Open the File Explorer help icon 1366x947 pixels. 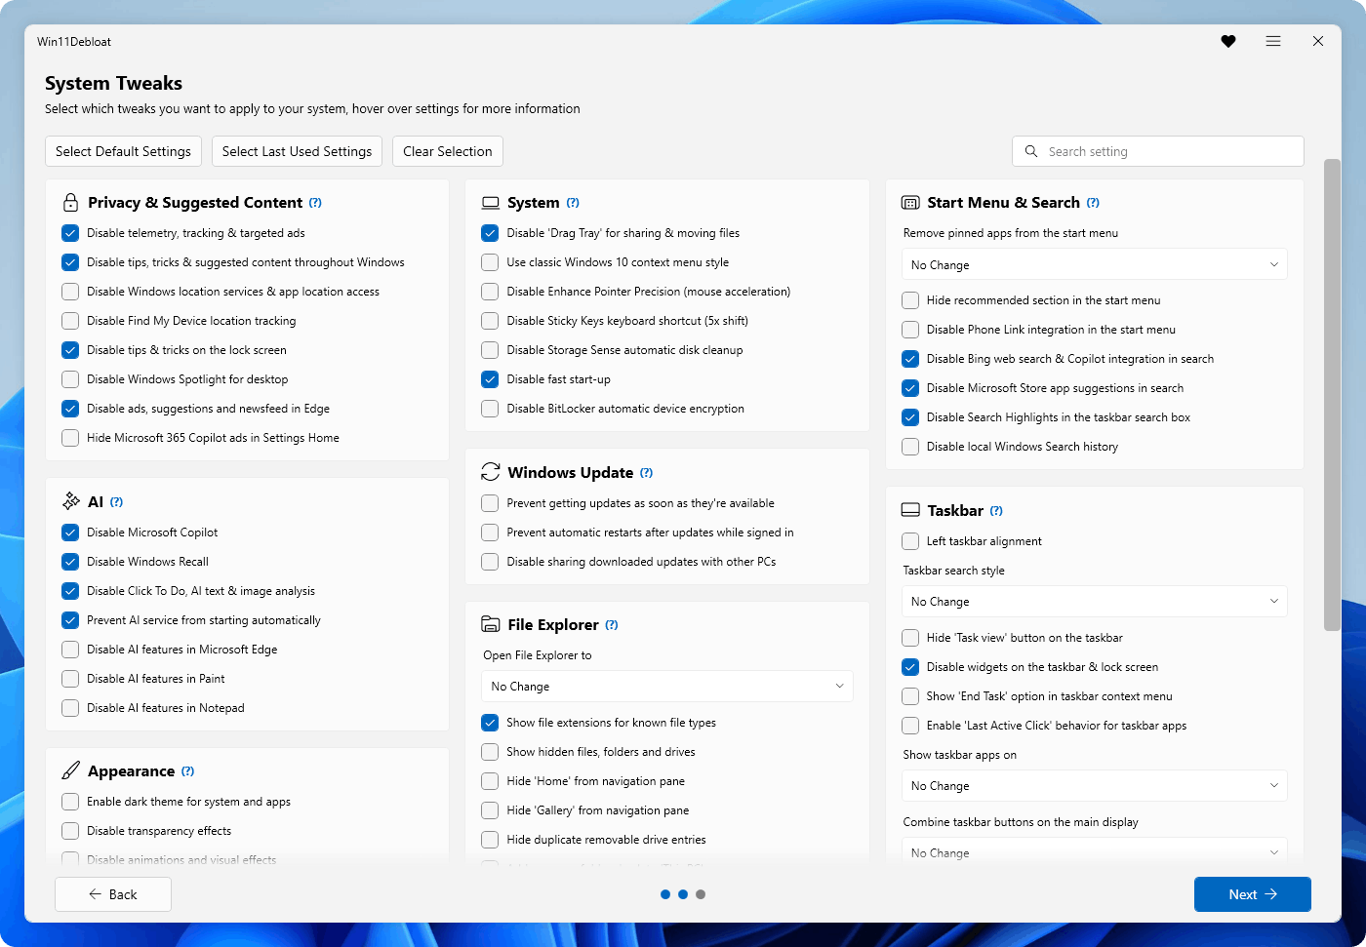(613, 624)
